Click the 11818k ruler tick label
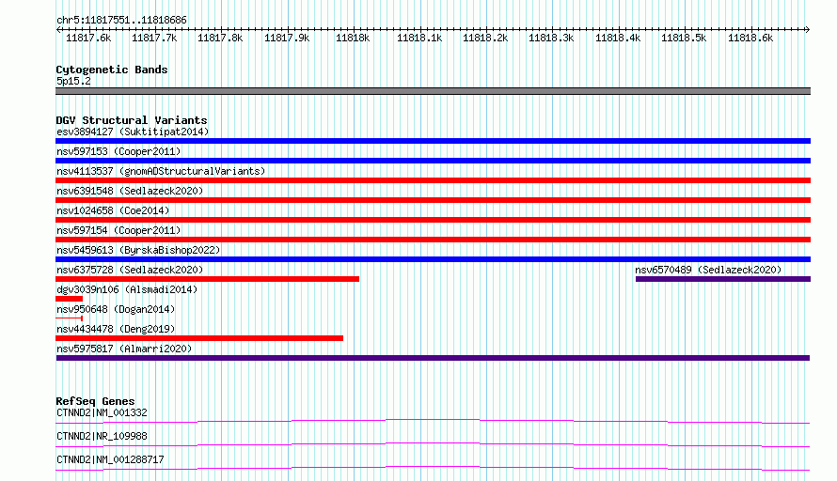Screen dimensions: 837x481 click(x=353, y=39)
